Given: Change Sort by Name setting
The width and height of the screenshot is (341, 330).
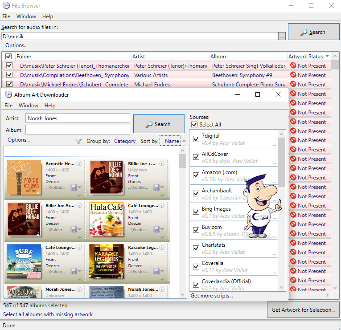Looking at the screenshot, I should (172, 141).
